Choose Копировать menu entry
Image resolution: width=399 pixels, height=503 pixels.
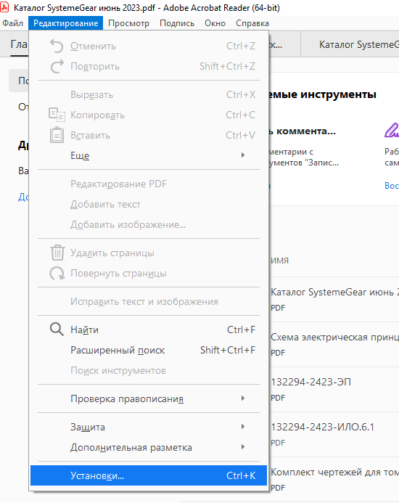tap(149, 115)
